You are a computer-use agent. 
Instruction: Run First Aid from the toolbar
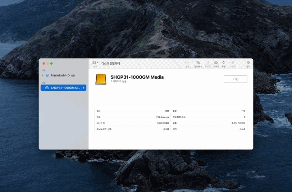point(198,62)
